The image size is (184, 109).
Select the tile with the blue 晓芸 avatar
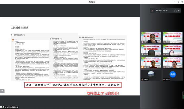tap(173, 75)
